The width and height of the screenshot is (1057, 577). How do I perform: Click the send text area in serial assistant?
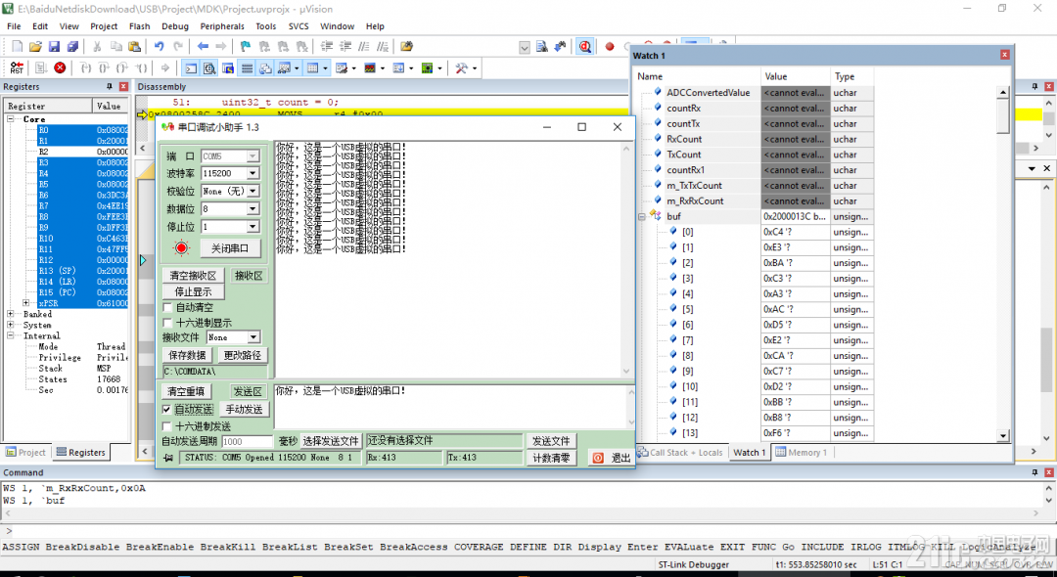tap(449, 406)
